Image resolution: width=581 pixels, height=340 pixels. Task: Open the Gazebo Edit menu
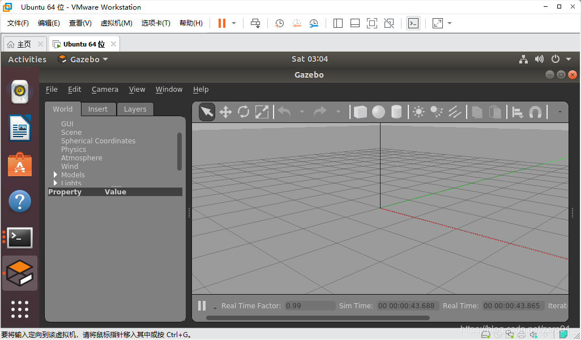click(75, 90)
